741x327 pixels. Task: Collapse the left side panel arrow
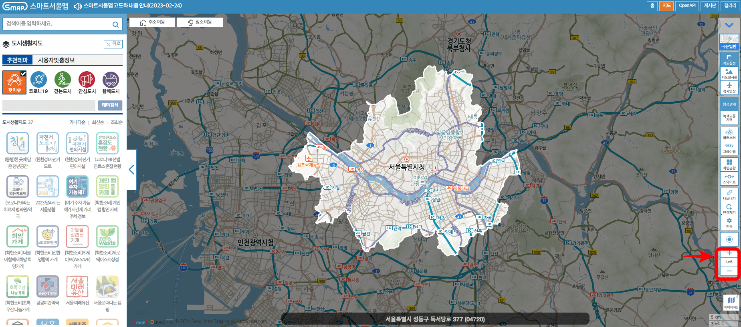point(131,170)
